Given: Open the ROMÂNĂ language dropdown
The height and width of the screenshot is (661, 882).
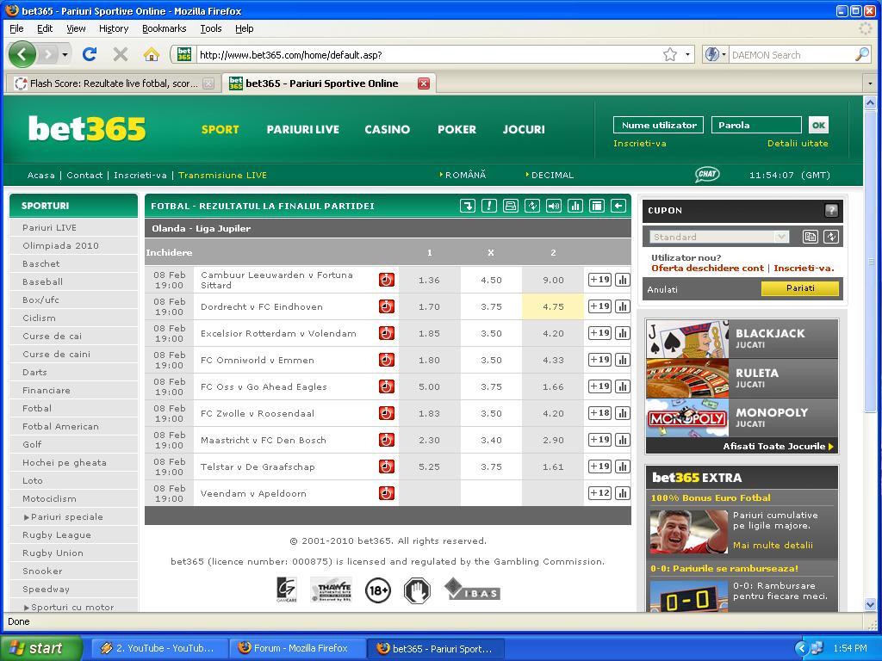Looking at the screenshot, I should 463,175.
